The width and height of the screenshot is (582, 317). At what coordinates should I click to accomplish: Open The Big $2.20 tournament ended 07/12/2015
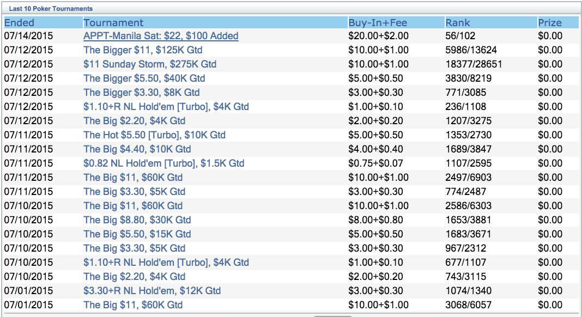pos(134,121)
